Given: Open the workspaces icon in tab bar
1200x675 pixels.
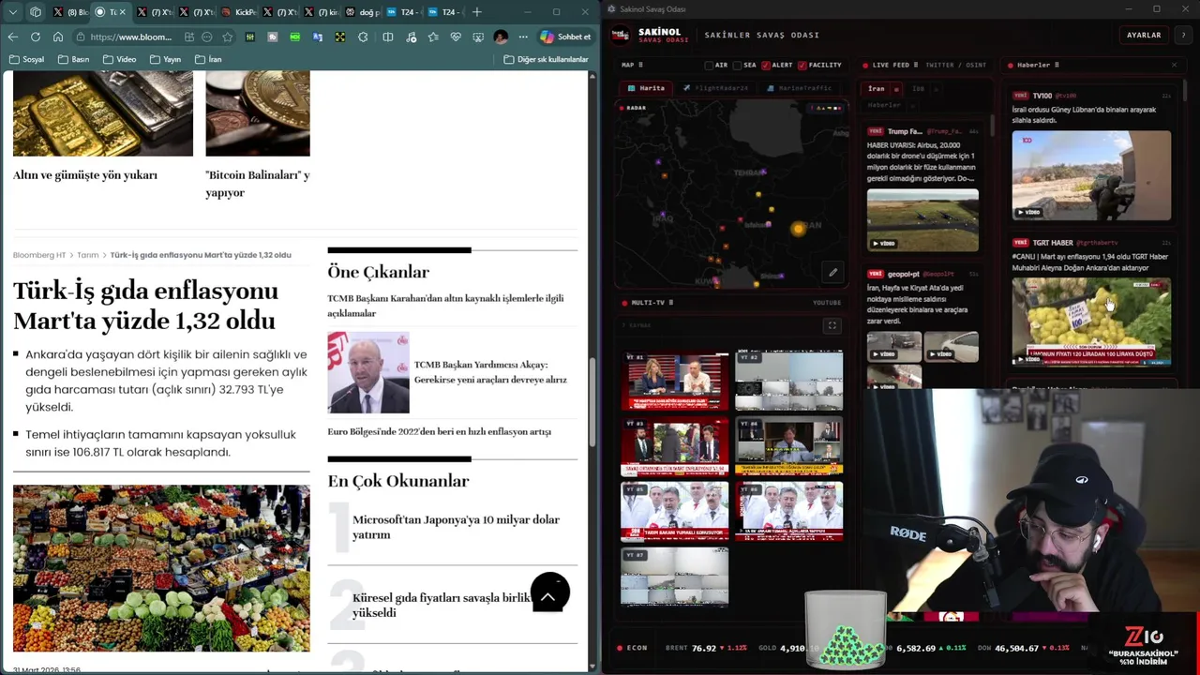Looking at the screenshot, I should click(36, 12).
